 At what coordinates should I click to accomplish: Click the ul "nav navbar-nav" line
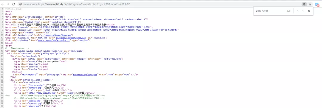[27, 82]
